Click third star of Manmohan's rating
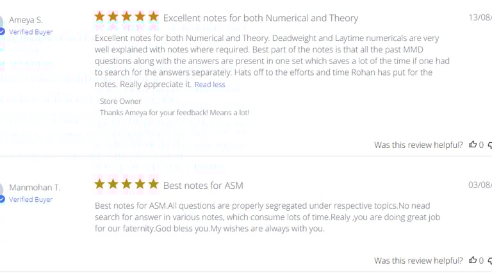The image size is (492, 276). coord(127,184)
